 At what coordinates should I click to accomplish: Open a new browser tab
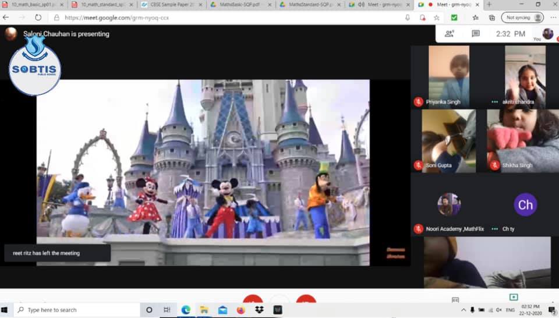pyautogui.click(x=490, y=4)
